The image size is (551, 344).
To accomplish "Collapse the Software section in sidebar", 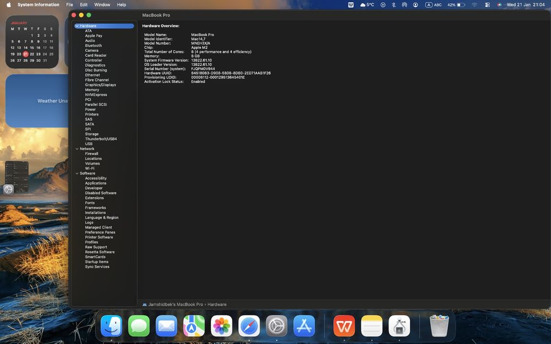I will point(77,173).
